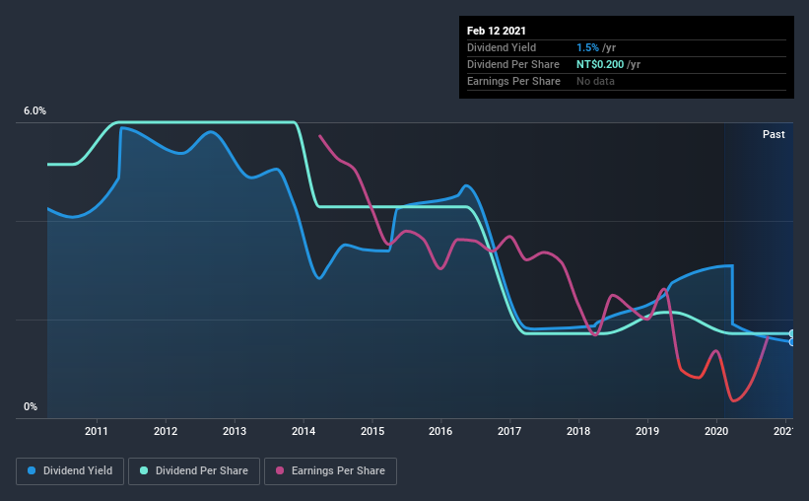Click the Feb 12 2021 tooltip date
This screenshot has height=501, width=809.
[x=497, y=31]
